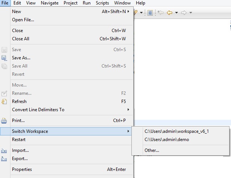Choose Open File... from File menu
The width and height of the screenshot is (231, 178).
click(72, 20)
